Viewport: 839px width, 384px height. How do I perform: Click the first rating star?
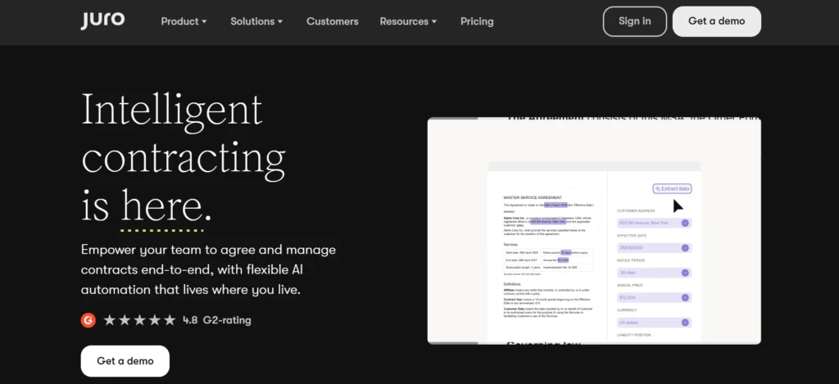point(110,320)
